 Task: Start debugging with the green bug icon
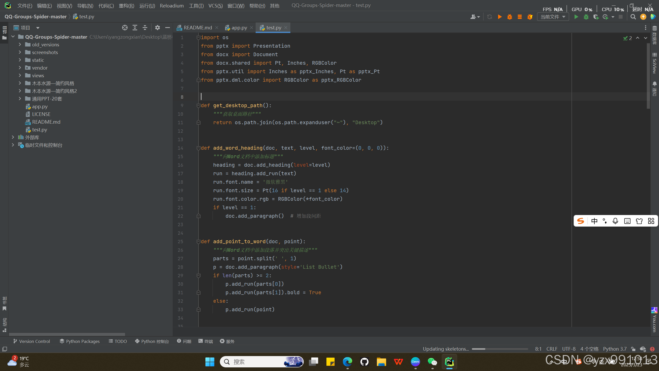pyautogui.click(x=586, y=16)
